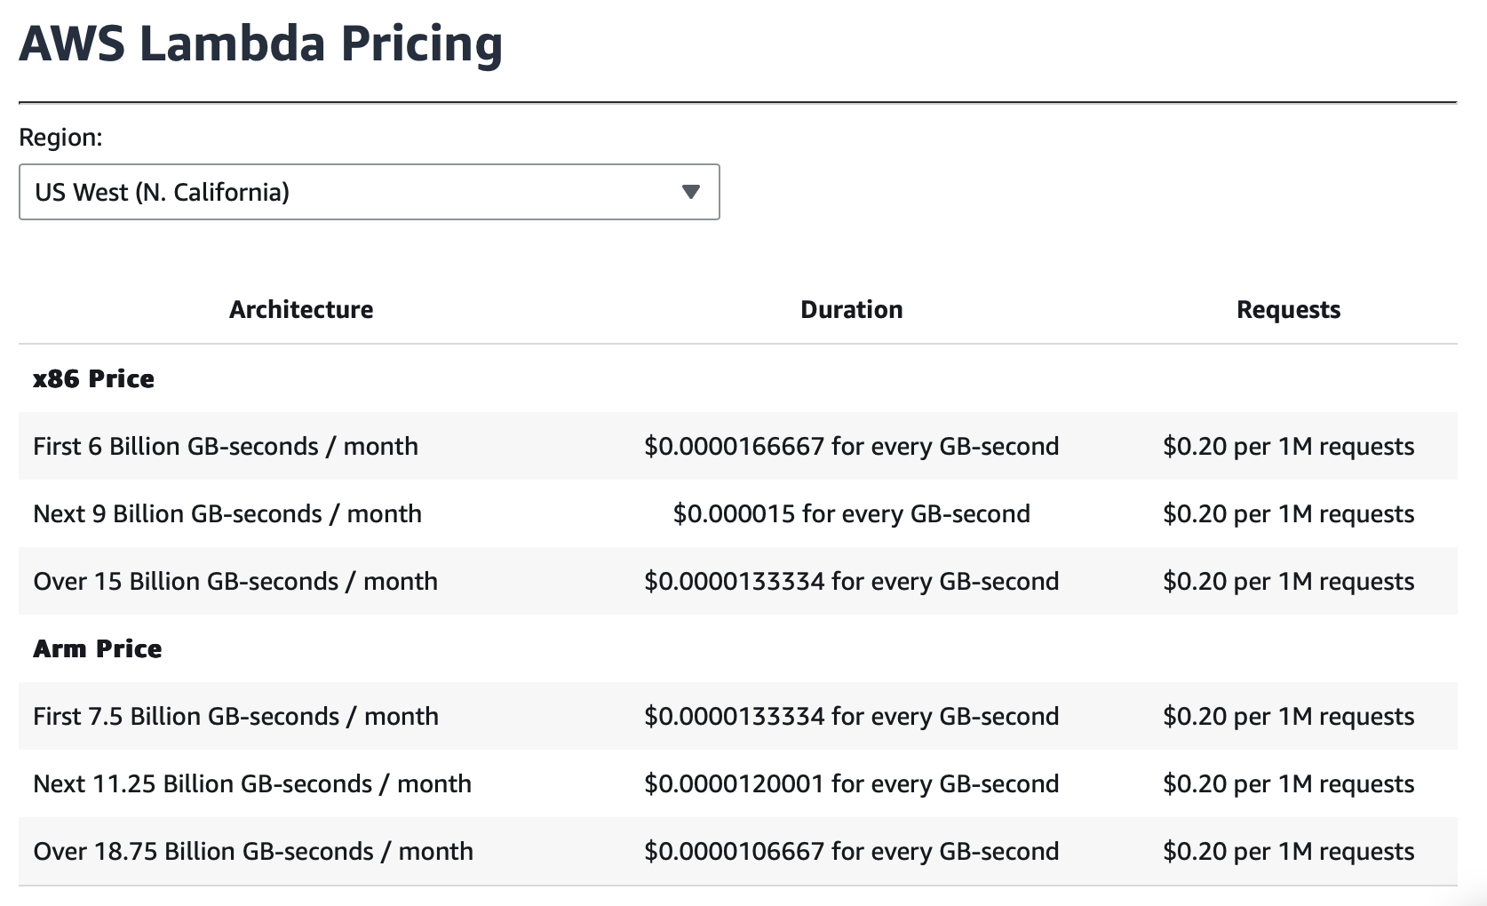Click First 6 Billion GB-seconds / month cell
This screenshot has width=1487, height=906.
pos(226,446)
